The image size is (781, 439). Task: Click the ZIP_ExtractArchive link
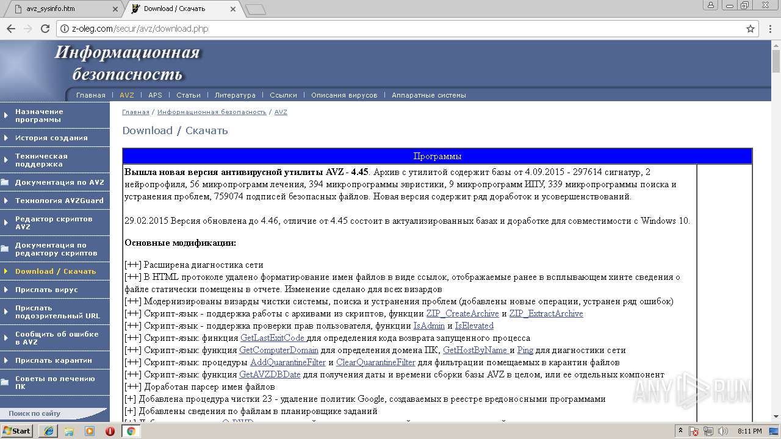pyautogui.click(x=546, y=313)
